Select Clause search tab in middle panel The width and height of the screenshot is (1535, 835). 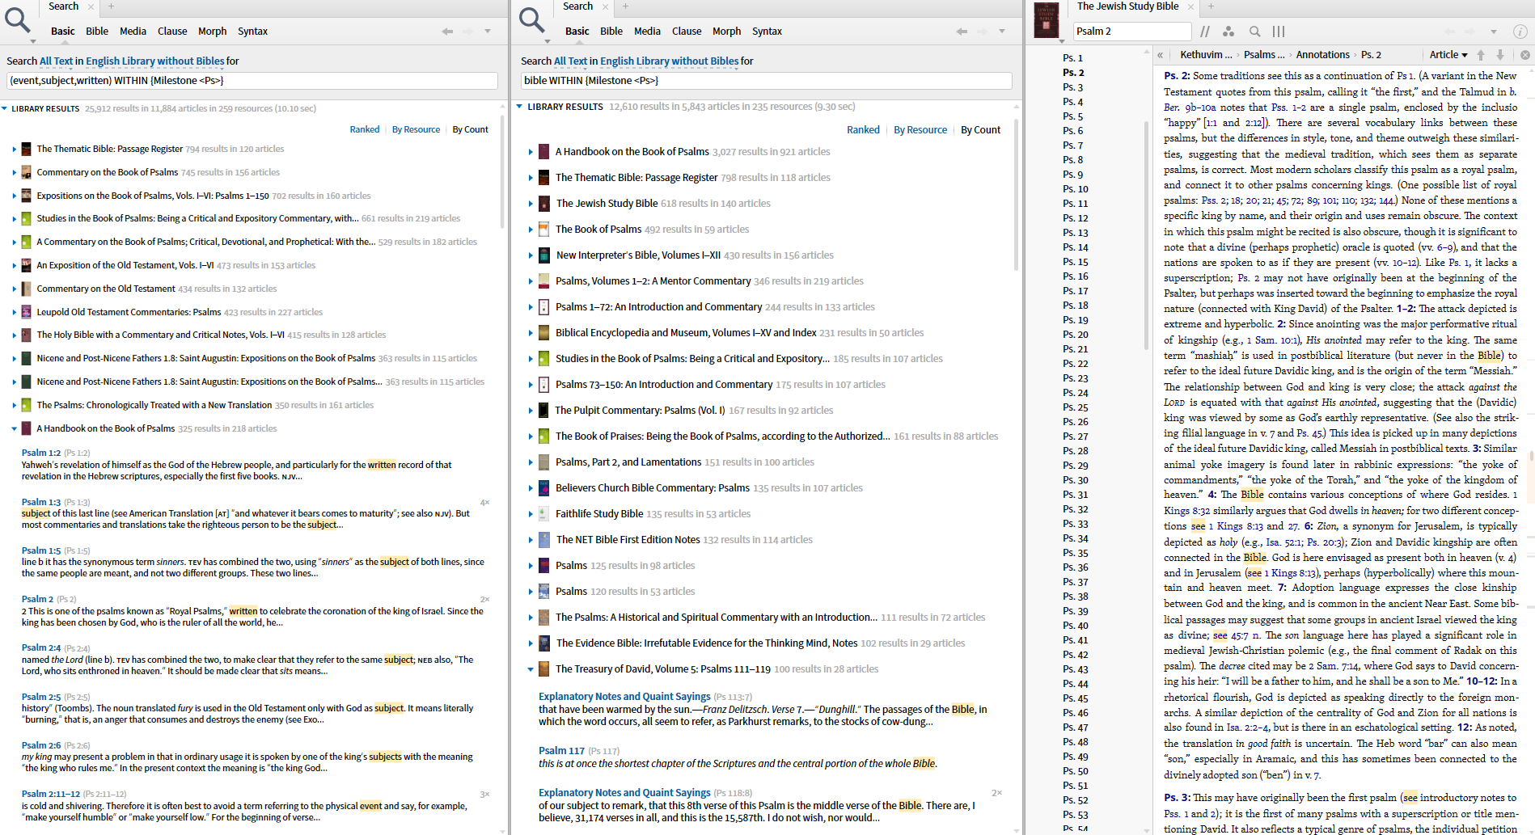tap(687, 32)
